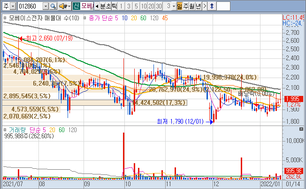Image resolution: width=306 pixels, height=189 pixels.
Task: Click the volume MA 20 legend
Action: coord(52,130)
